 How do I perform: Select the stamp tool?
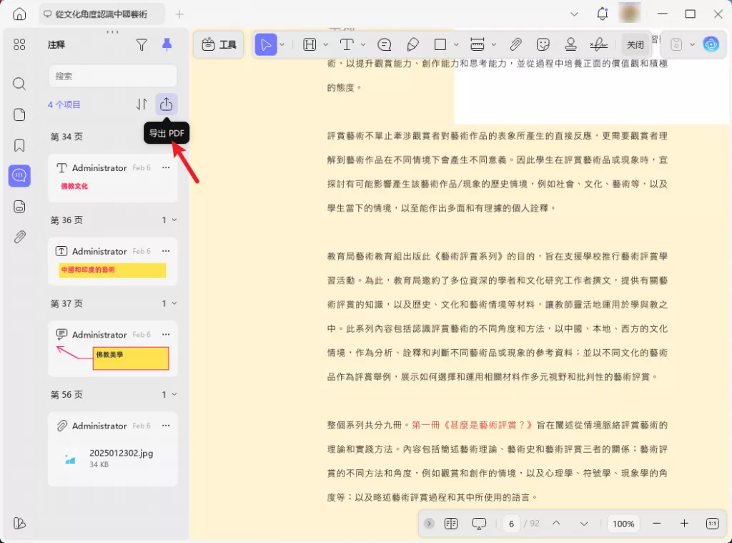[570, 44]
